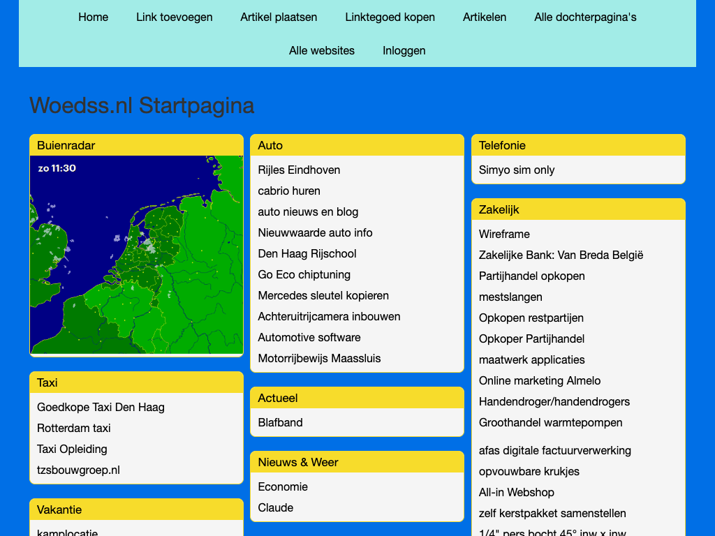
Task: Select Economie under Nieuws & Weer
Action: (x=283, y=486)
